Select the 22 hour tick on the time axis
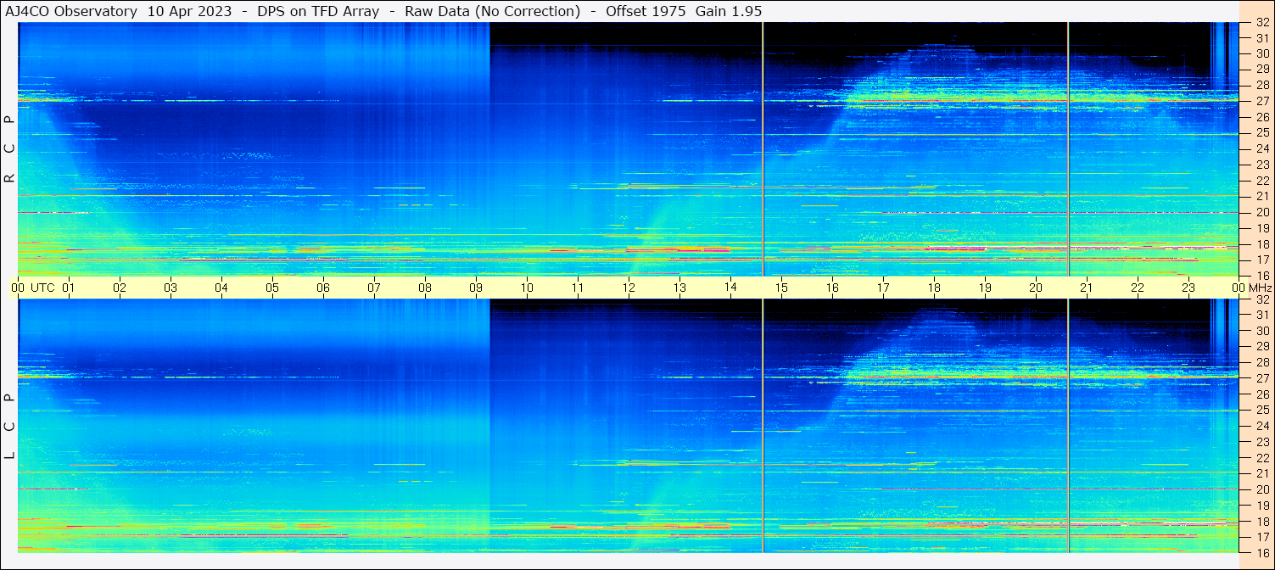This screenshot has height=570, width=1275. pyautogui.click(x=1138, y=288)
